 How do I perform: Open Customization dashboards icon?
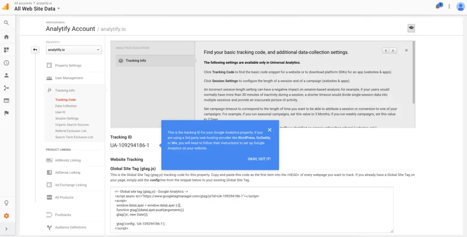(x=6, y=50)
